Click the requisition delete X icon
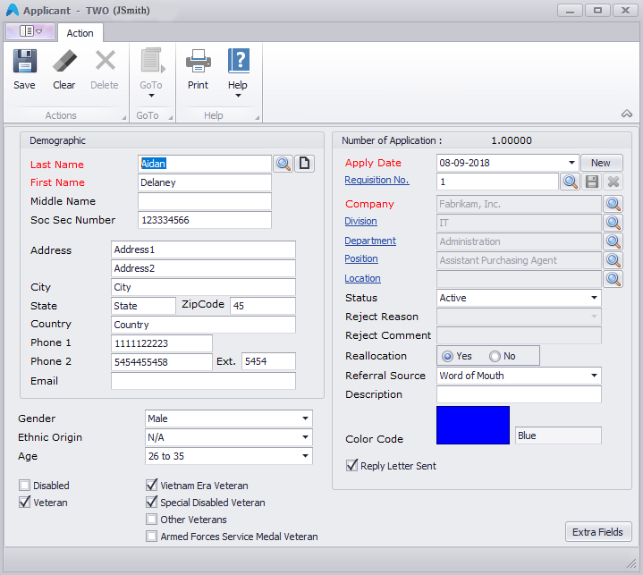Viewport: 643px width, 575px height. (613, 182)
